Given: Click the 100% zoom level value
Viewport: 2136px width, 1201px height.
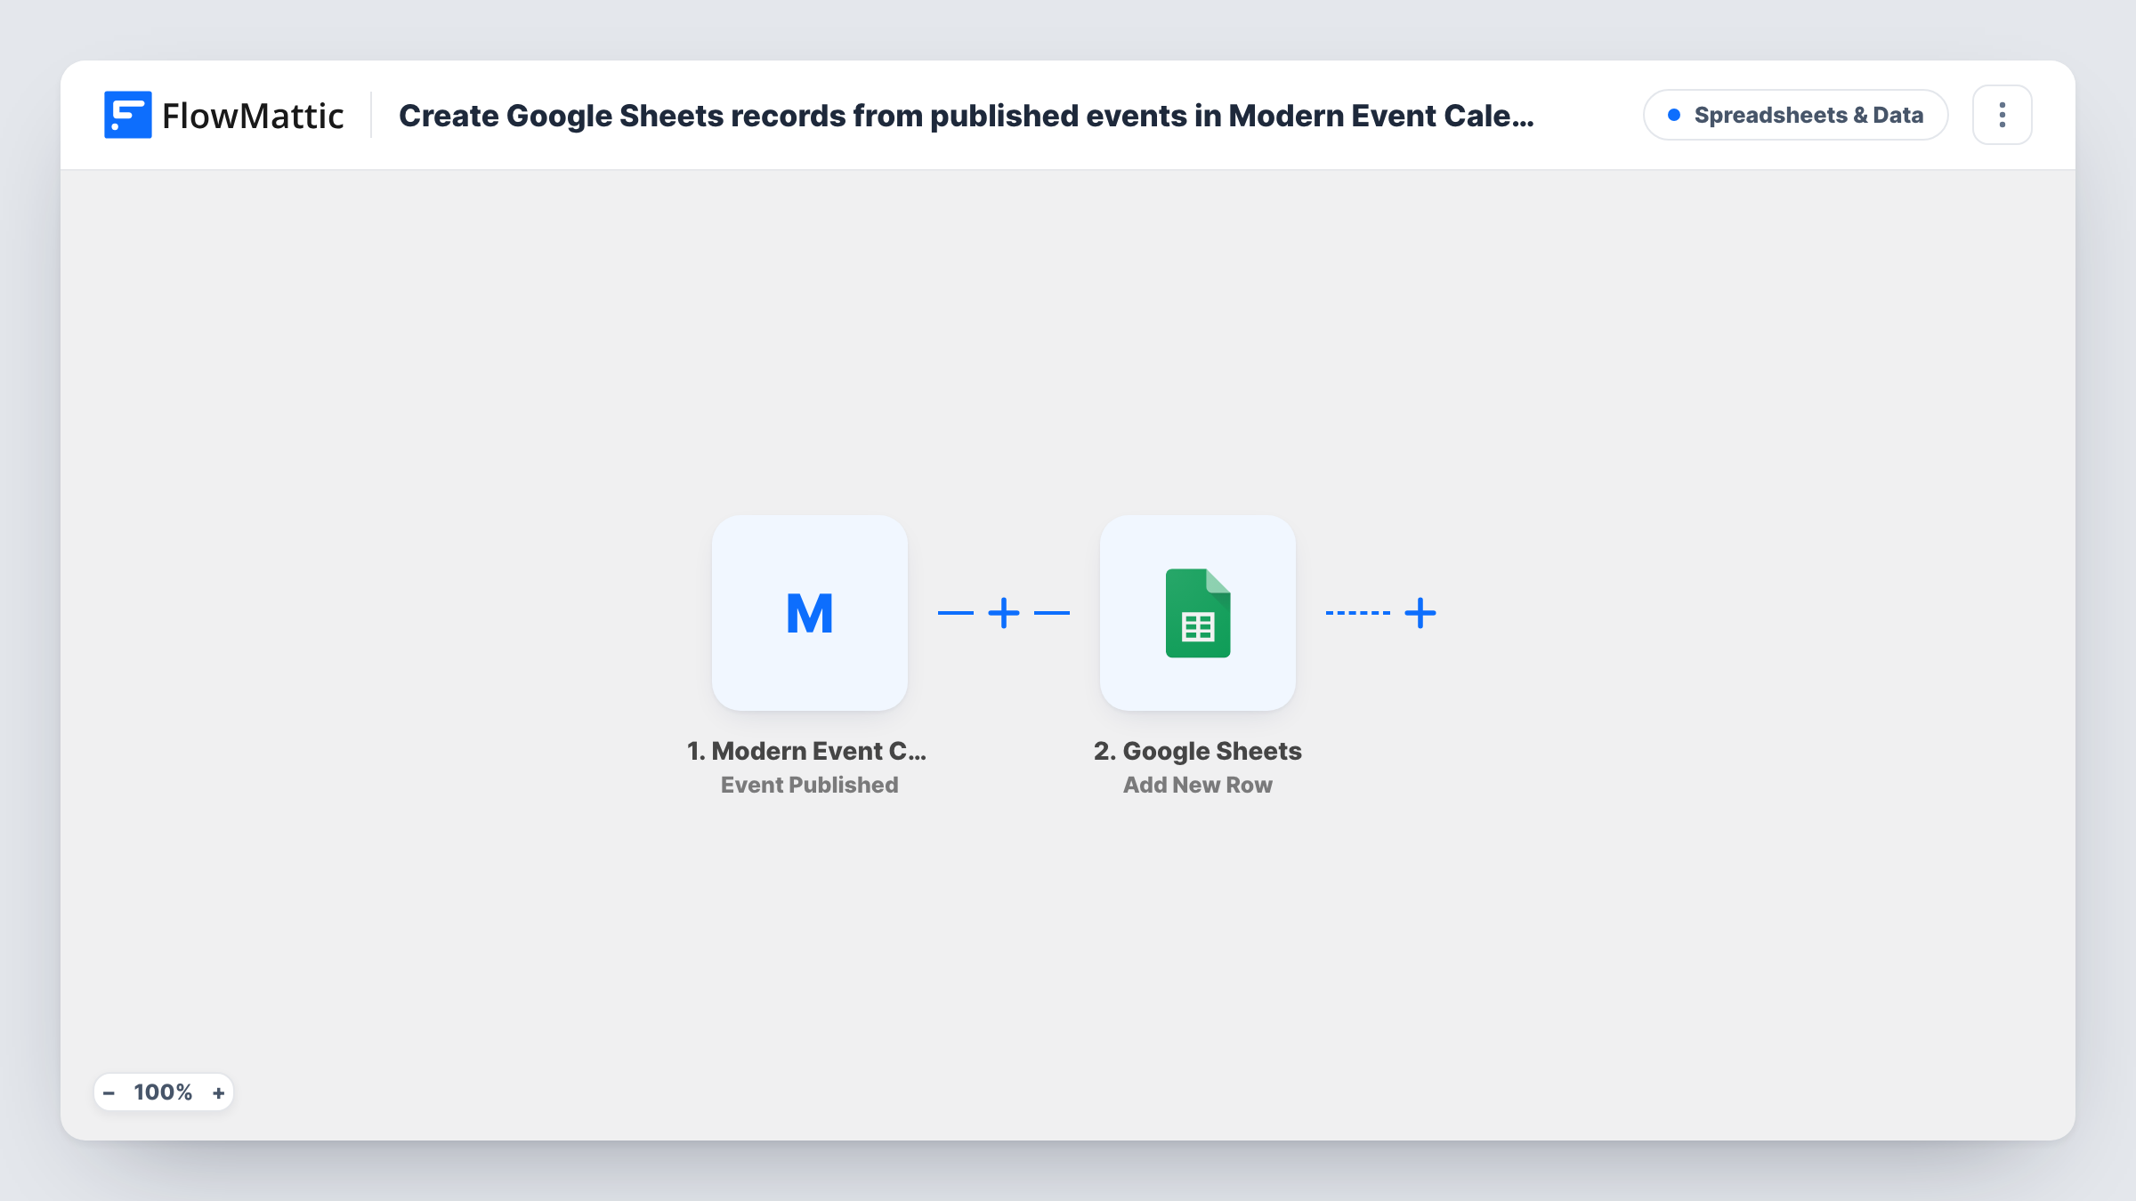Looking at the screenshot, I should click(x=163, y=1092).
